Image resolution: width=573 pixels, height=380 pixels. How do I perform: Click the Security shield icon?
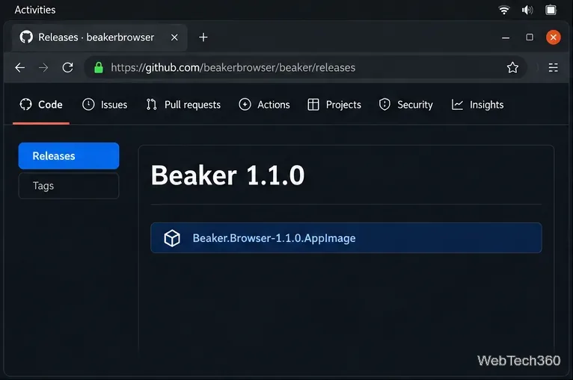384,105
